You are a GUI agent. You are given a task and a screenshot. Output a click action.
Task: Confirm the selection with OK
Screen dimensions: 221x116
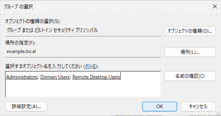(x=159, y=106)
